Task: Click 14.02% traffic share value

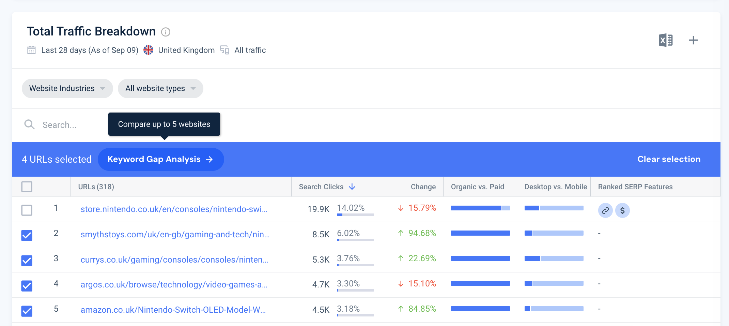Action: [x=351, y=208]
